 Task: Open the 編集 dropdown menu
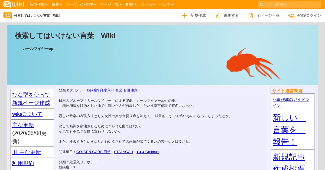tap(57, 4)
